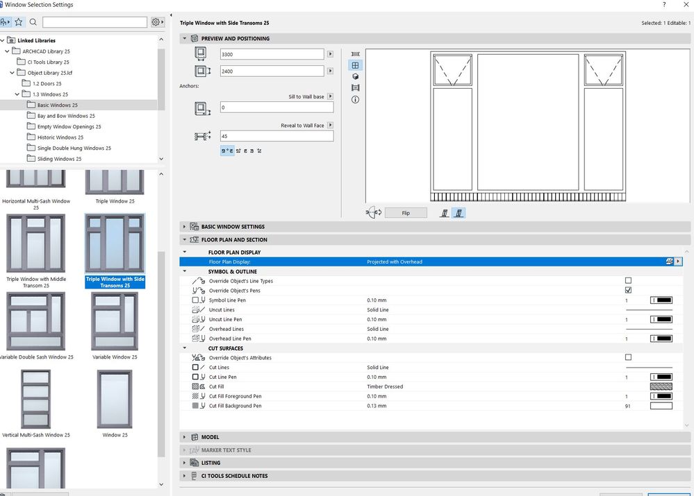Collapse the 1.3 Windows 25 folder
This screenshot has width=694, height=496.
click(17, 94)
